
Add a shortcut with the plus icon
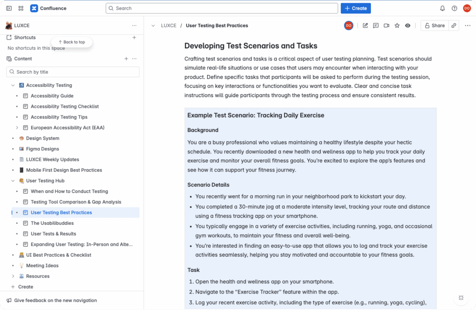[x=134, y=38]
